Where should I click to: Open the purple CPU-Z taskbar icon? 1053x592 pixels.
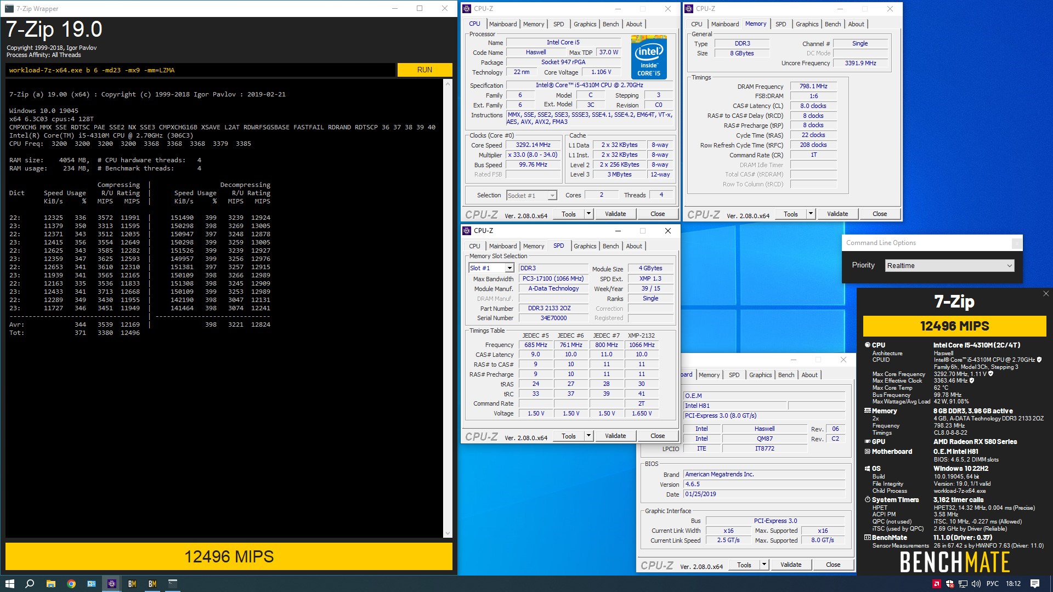point(112,584)
